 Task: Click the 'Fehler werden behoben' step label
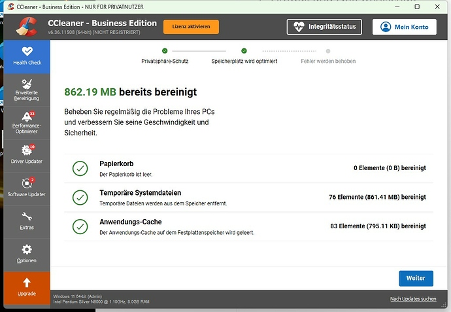[328, 61]
